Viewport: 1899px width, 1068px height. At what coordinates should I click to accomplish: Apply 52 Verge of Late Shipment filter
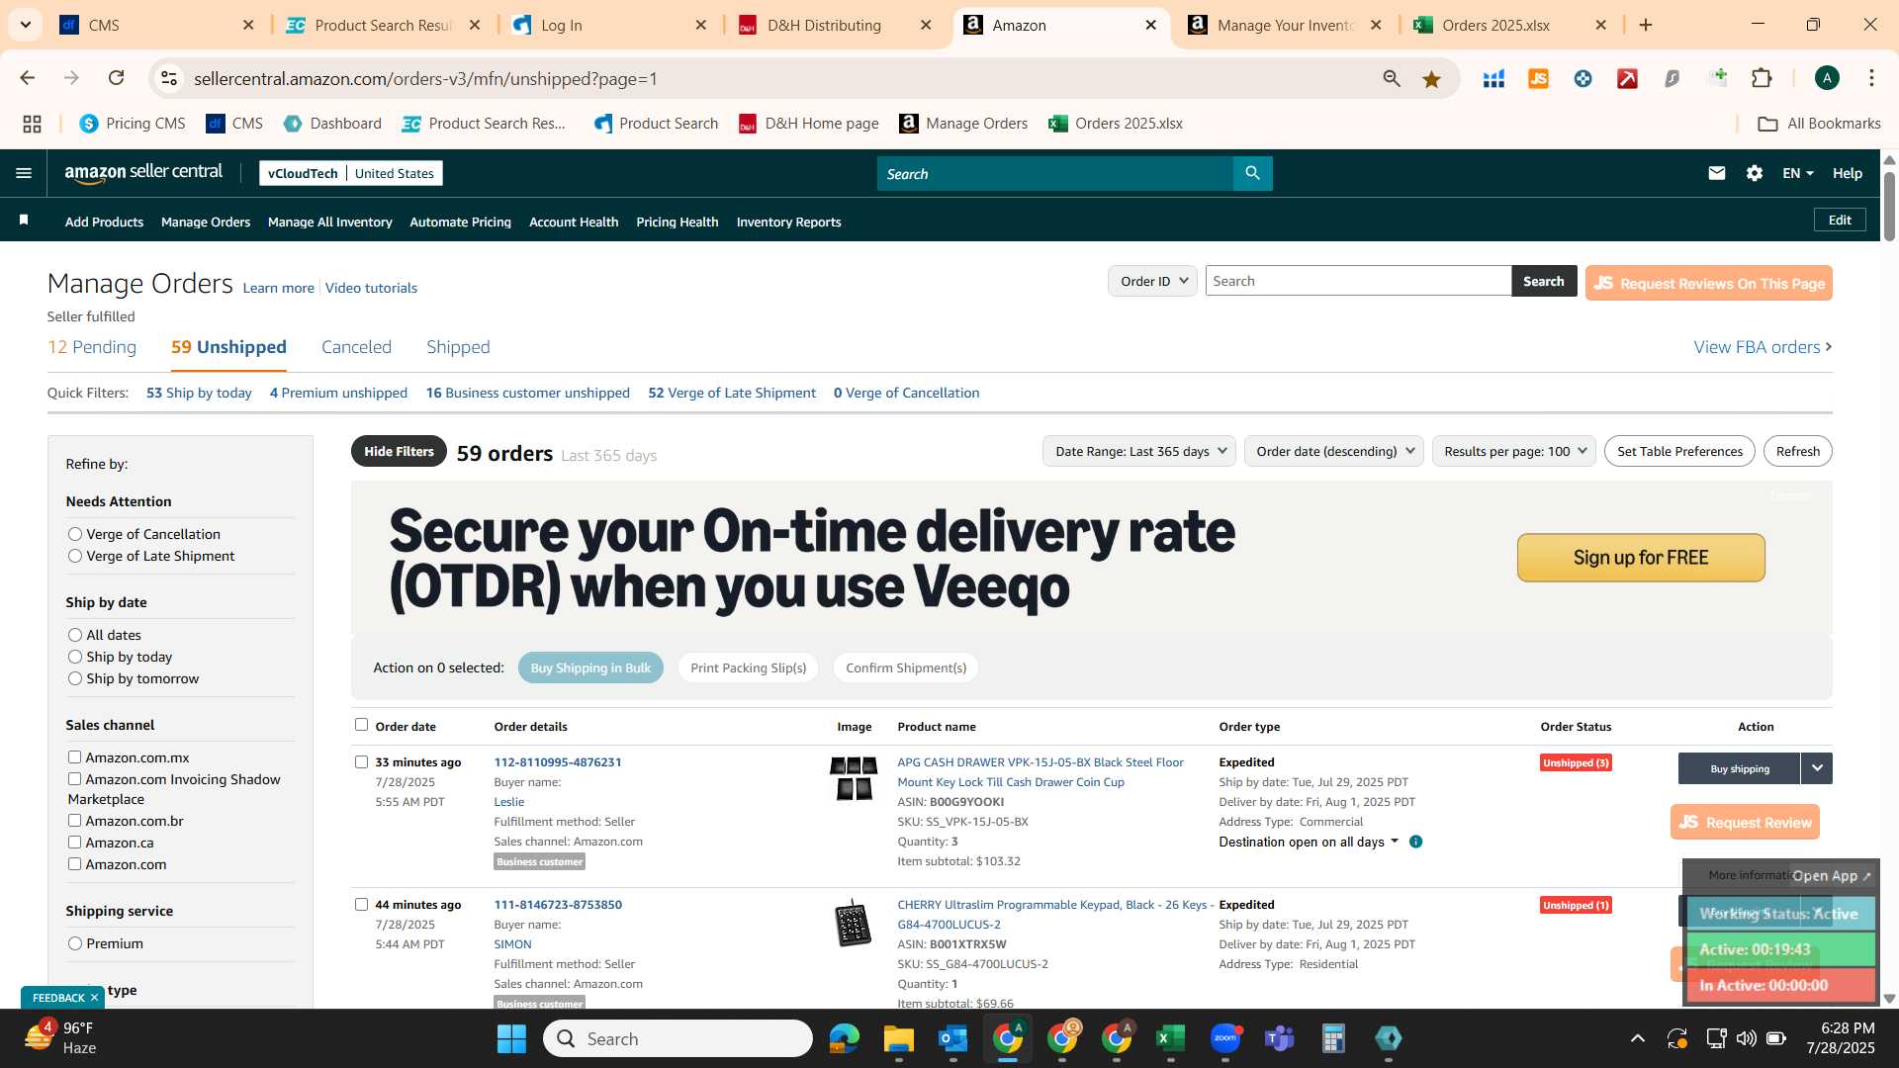732,393
